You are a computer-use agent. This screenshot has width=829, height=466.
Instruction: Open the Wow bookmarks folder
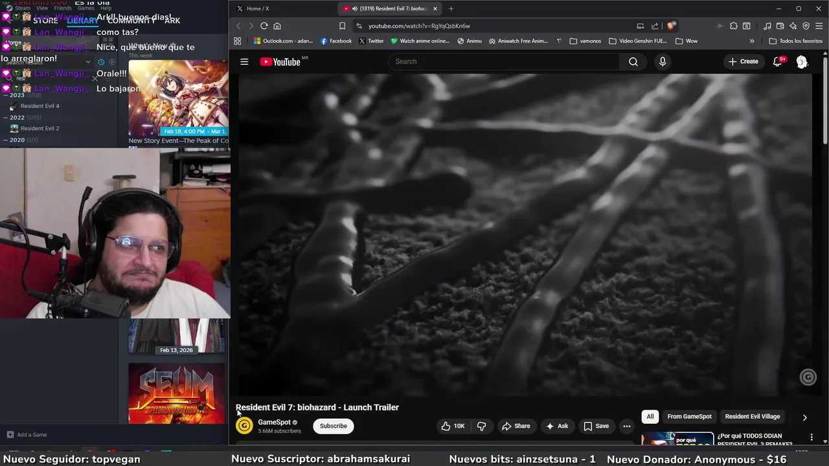(x=686, y=41)
